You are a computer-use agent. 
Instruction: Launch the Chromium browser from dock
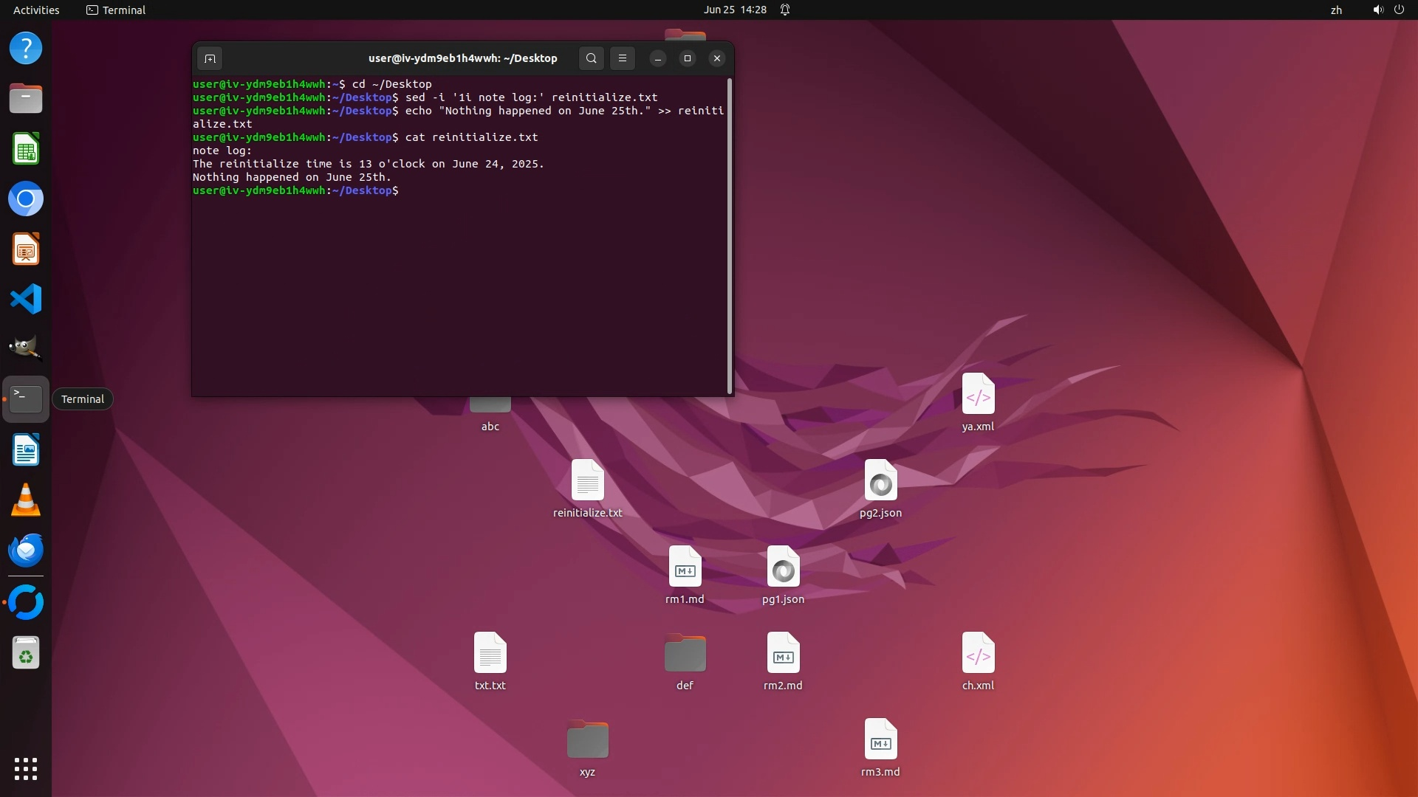(26, 199)
